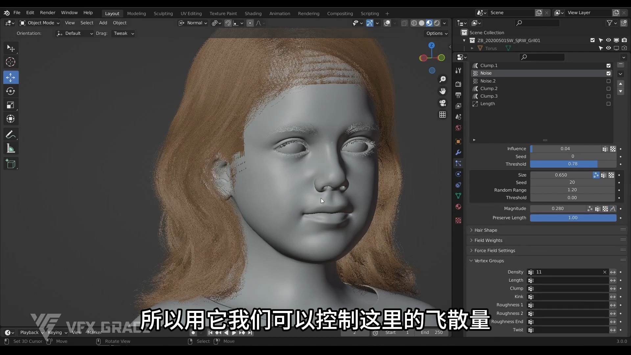This screenshot has height=355, width=631.
Task: Choose the Add Cube tool
Action: 11,164
